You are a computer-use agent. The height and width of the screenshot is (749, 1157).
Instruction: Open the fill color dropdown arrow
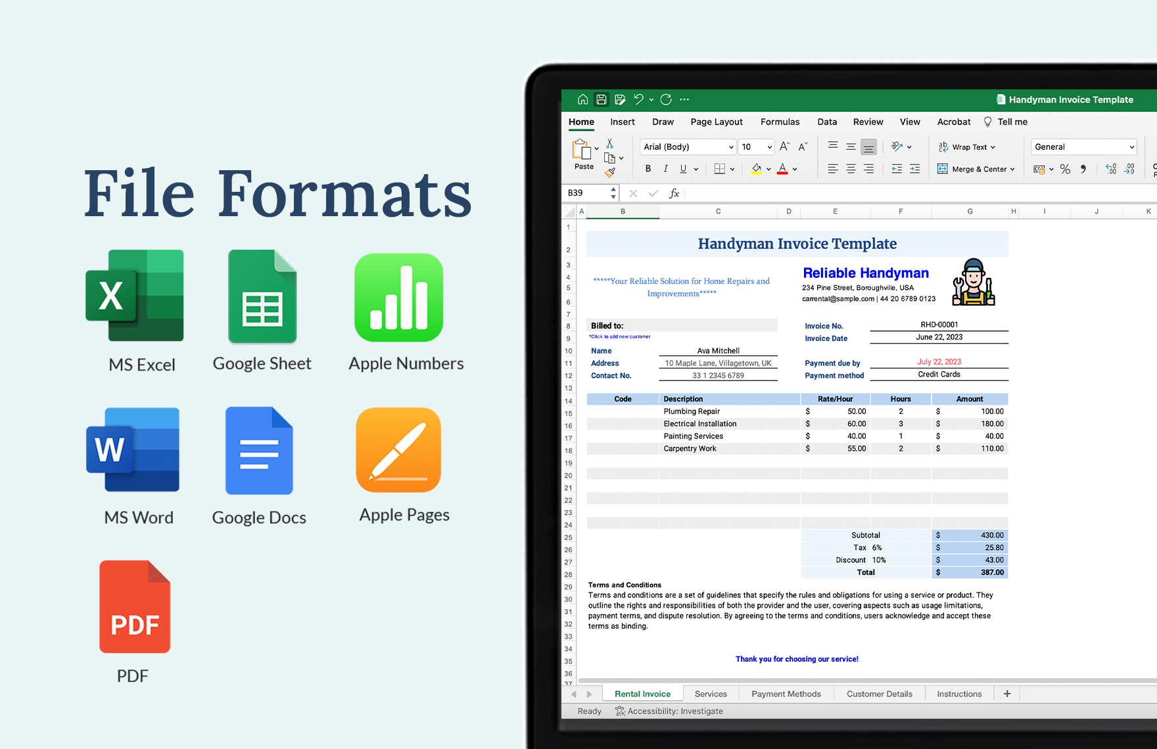(768, 170)
